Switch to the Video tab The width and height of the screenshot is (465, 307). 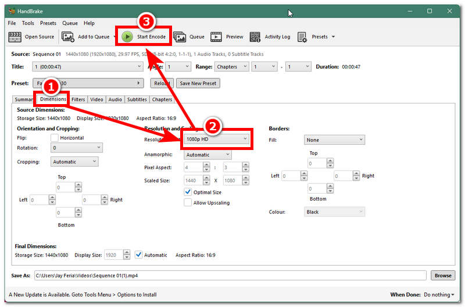[96, 99]
